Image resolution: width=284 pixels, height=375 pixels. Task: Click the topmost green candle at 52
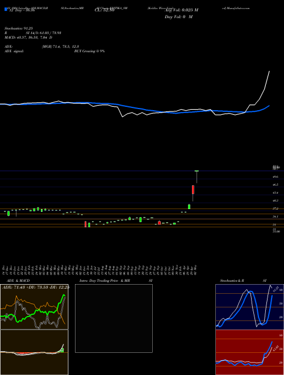pyautogui.click(x=197, y=171)
